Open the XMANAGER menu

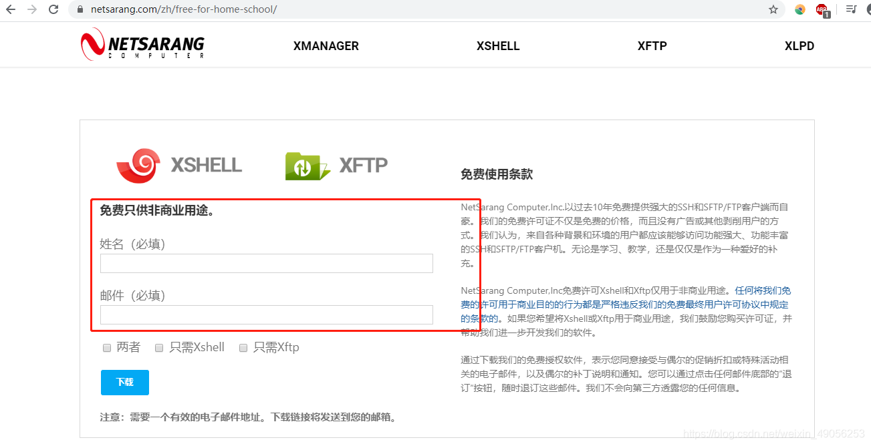pyautogui.click(x=326, y=46)
